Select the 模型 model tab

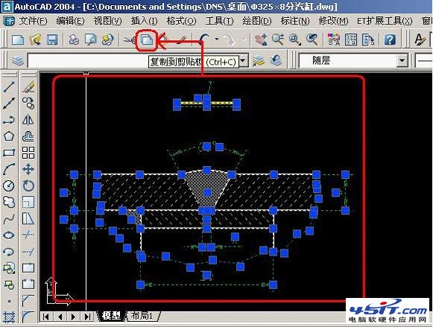pyautogui.click(x=111, y=316)
